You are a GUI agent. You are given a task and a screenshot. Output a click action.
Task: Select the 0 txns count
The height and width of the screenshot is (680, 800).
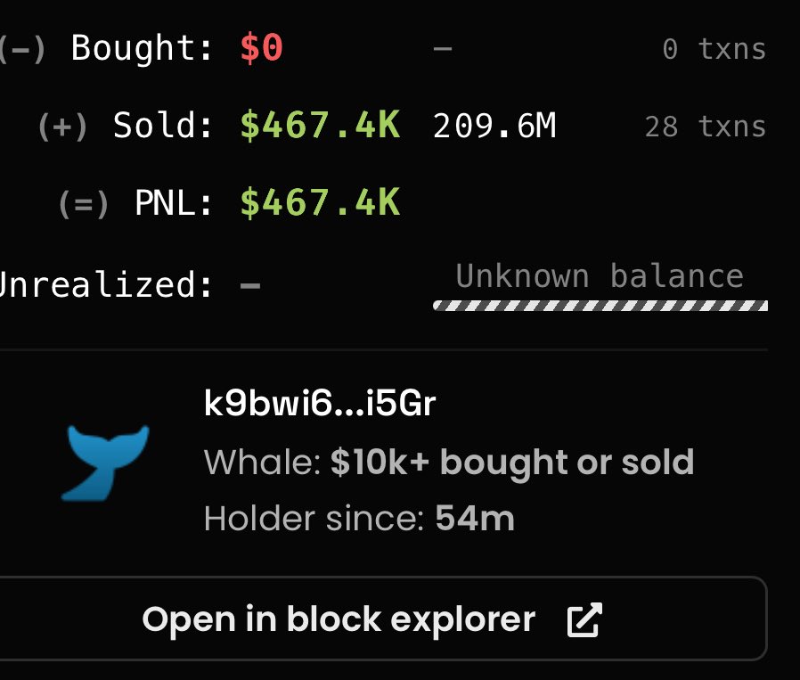point(714,50)
